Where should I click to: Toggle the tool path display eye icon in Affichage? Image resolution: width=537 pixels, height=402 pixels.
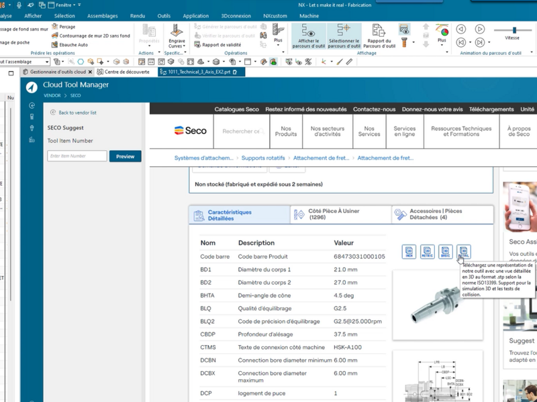(405, 29)
